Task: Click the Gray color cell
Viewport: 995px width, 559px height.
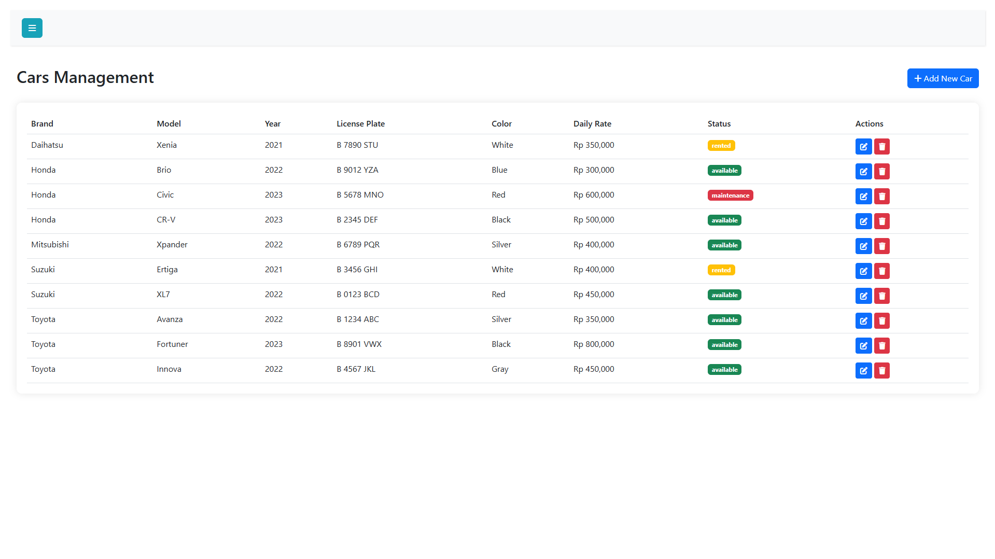Action: coord(500,369)
